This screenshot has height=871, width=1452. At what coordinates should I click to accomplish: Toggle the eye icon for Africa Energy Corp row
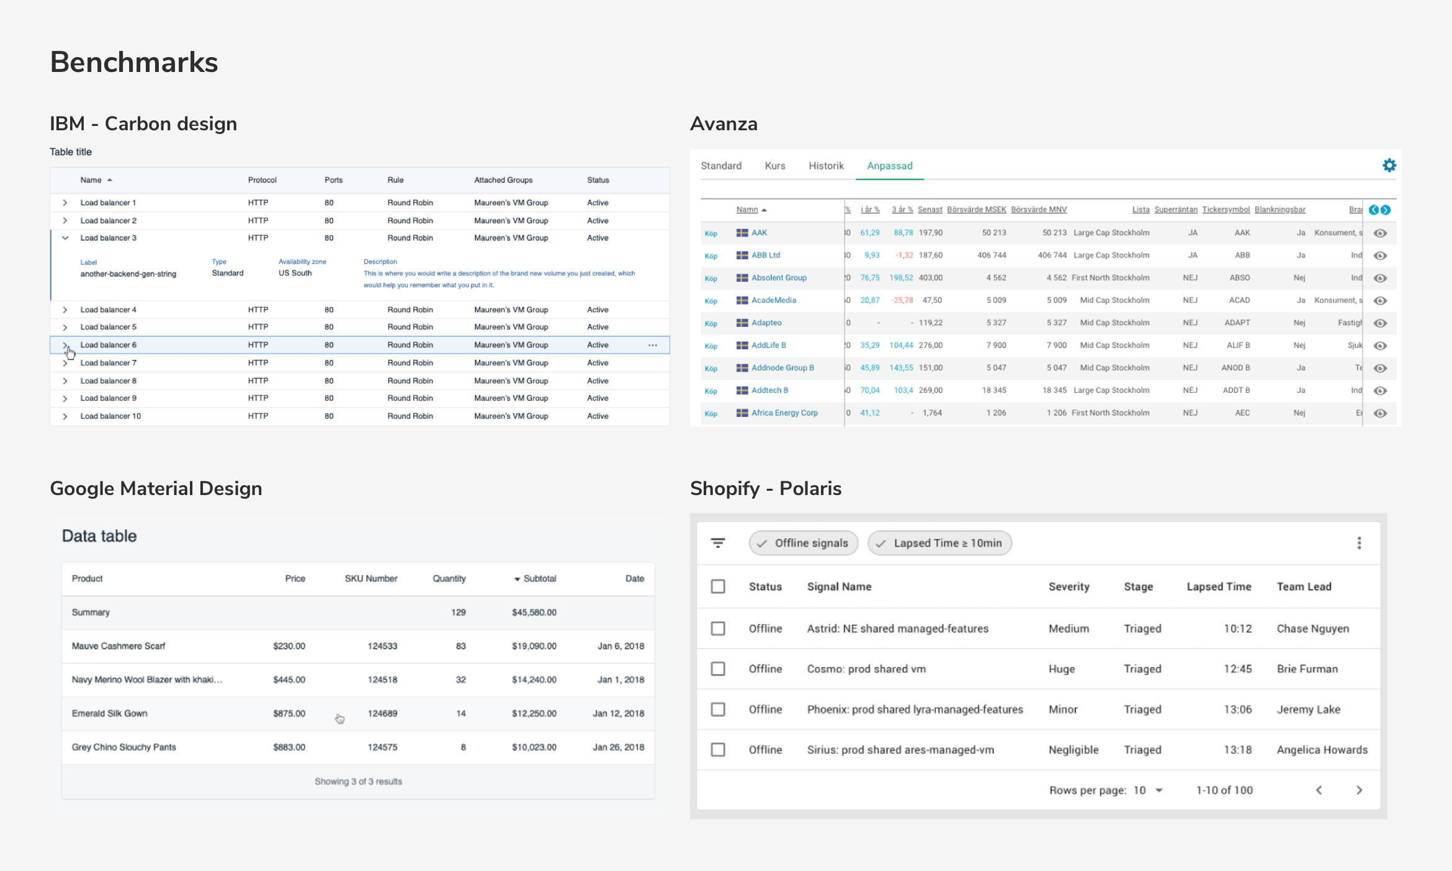click(1380, 413)
